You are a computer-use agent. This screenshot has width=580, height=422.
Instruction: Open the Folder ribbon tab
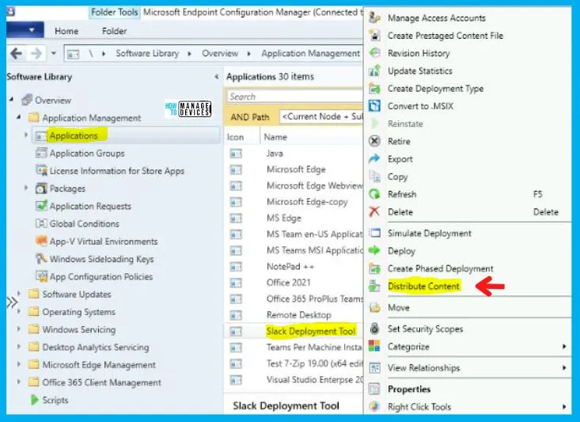click(x=114, y=31)
